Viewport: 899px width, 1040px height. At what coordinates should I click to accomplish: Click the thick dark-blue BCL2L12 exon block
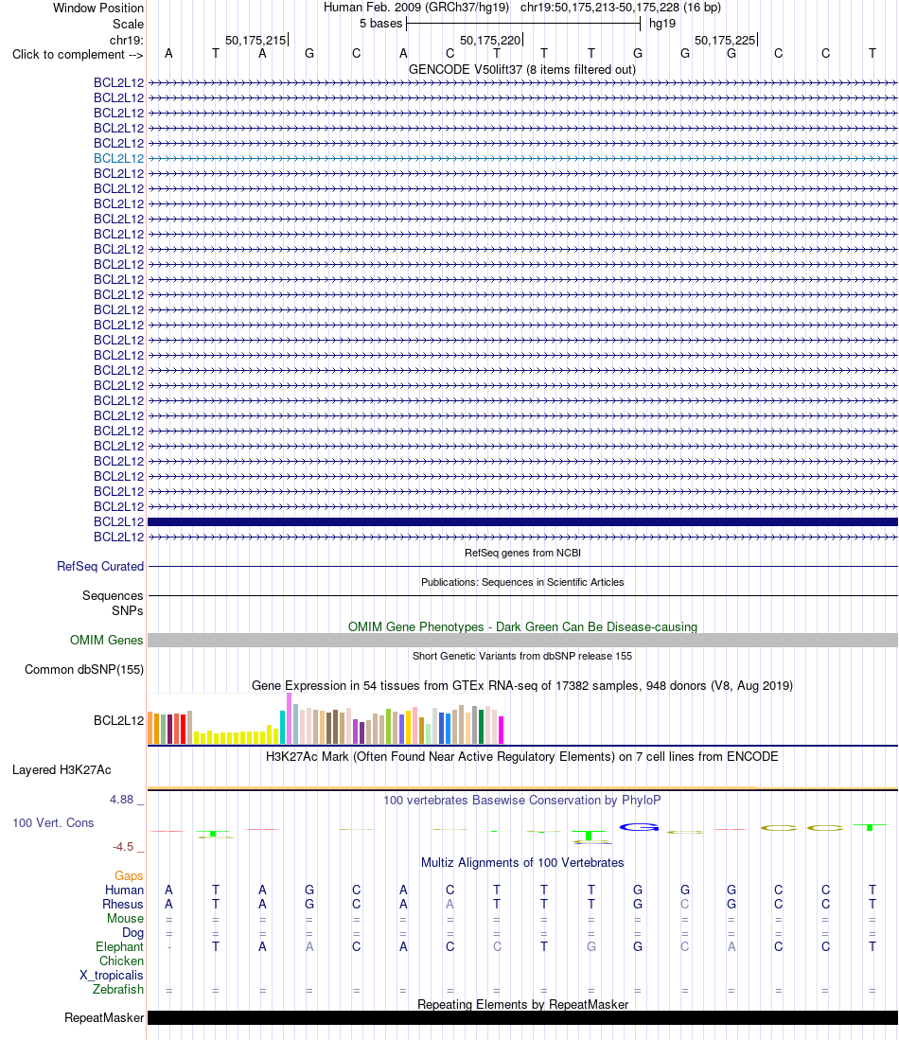(522, 522)
